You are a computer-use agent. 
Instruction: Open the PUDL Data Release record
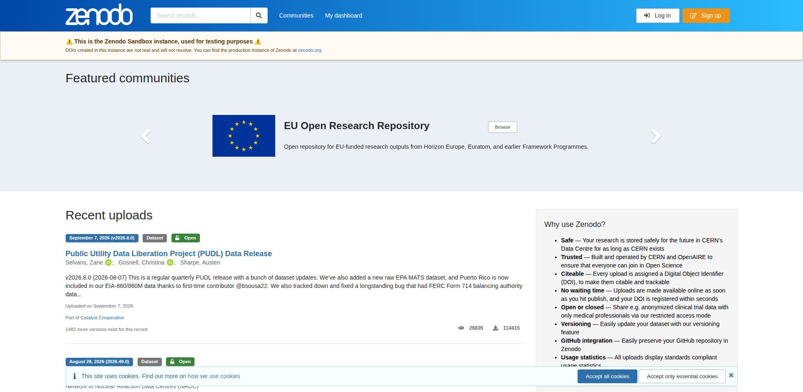[x=169, y=254]
